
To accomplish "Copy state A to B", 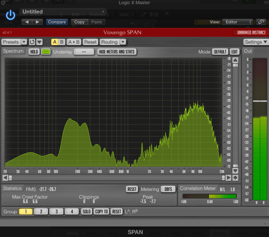I will [x=74, y=42].
